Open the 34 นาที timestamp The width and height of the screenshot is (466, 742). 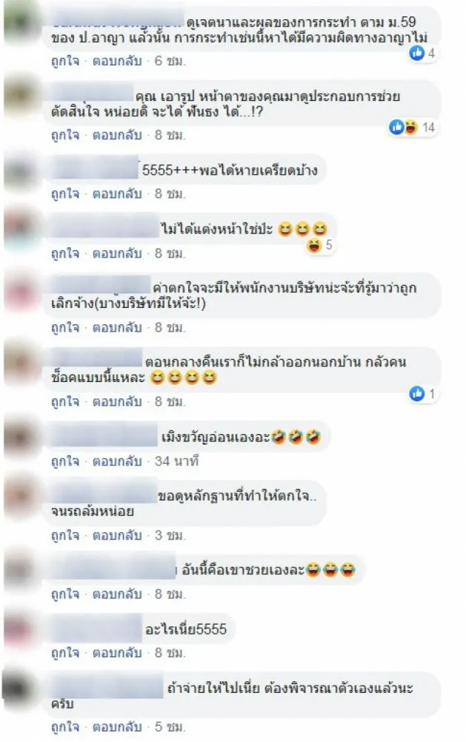177,461
